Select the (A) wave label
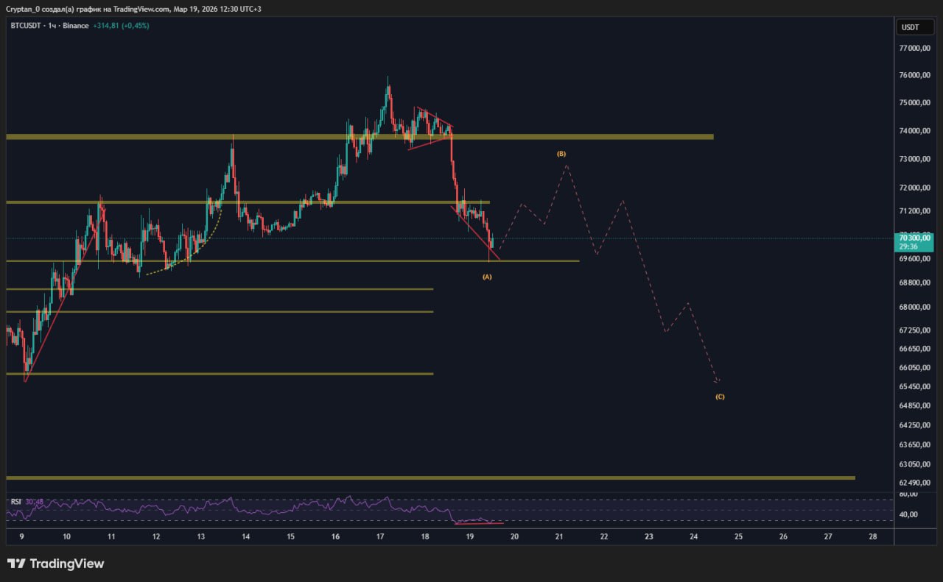 click(487, 277)
